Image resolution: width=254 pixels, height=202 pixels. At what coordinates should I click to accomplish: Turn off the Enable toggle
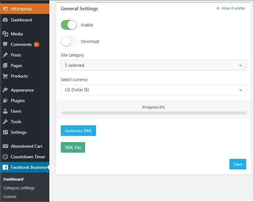pos(69,25)
